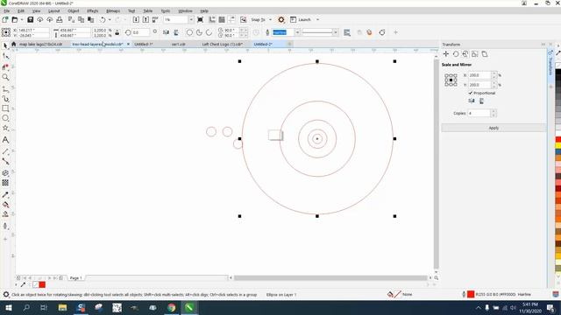Open Rotate tab in Transform docker
This screenshot has height=315, width=561.
tap(456, 54)
